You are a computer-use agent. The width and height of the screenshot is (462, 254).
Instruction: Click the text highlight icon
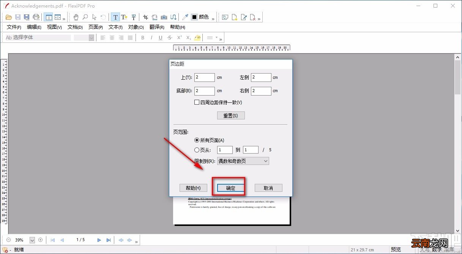tap(197, 38)
